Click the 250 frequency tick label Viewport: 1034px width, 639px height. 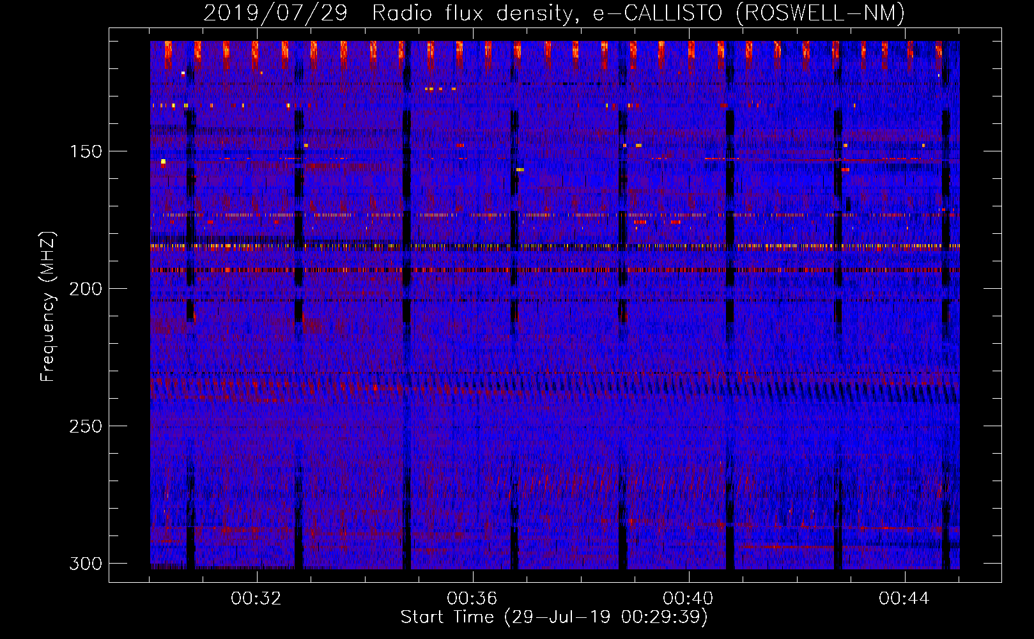tap(86, 426)
